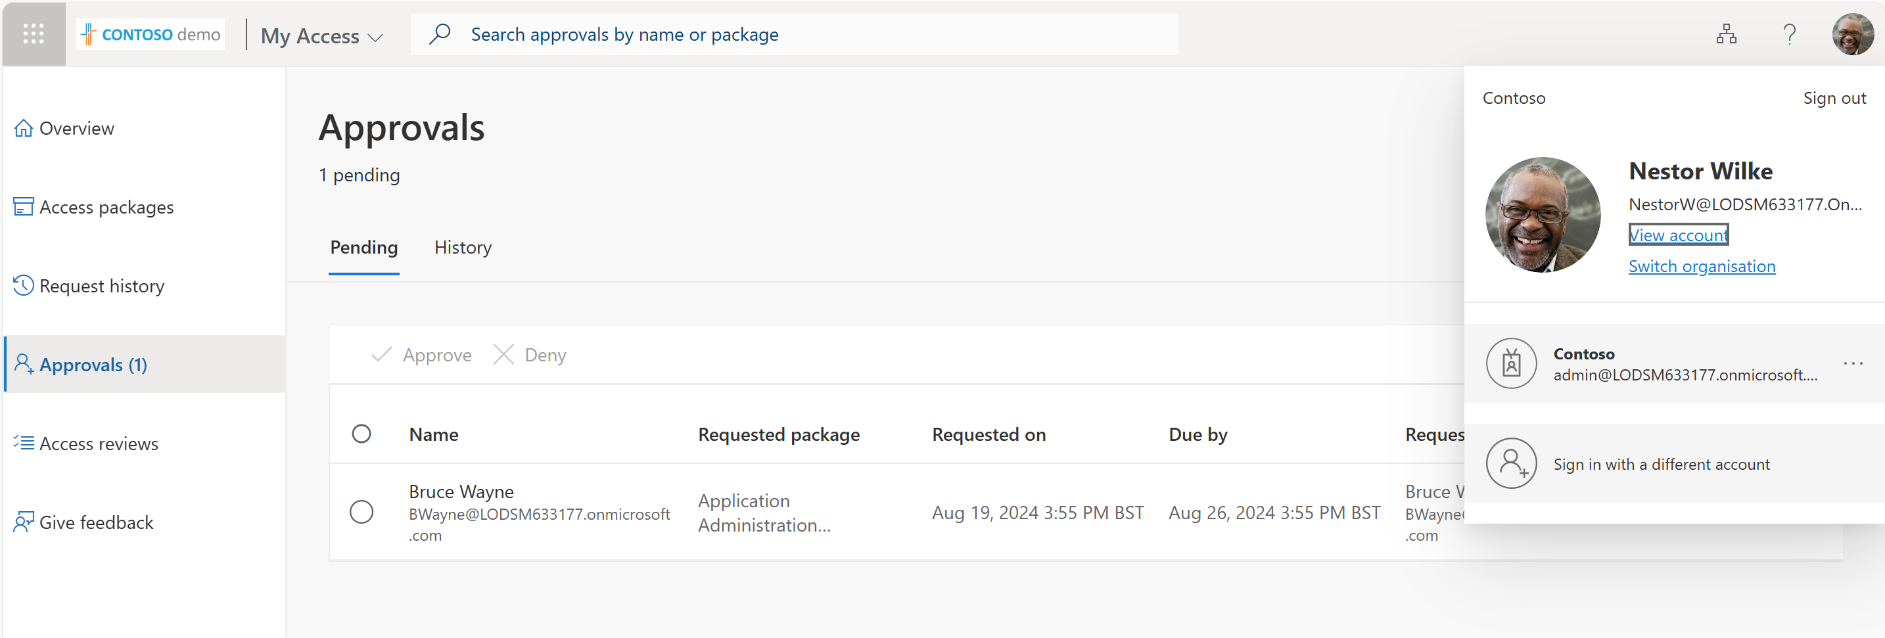Expand the My Access dropdown chevron
Image resolution: width=1885 pixels, height=638 pixels.
pos(375,37)
